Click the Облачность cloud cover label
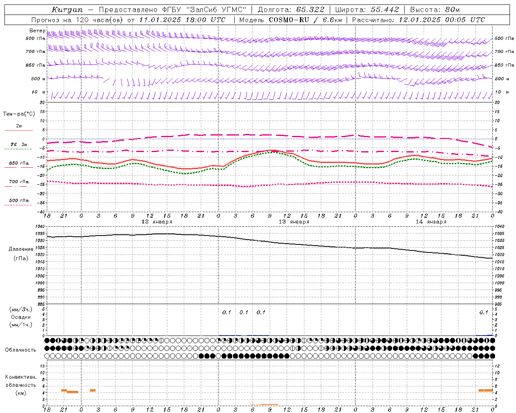The width and height of the screenshot is (516, 413). tap(21, 350)
